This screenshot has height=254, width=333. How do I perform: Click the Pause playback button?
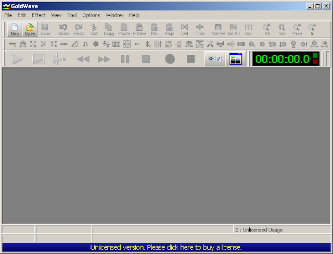[125, 59]
